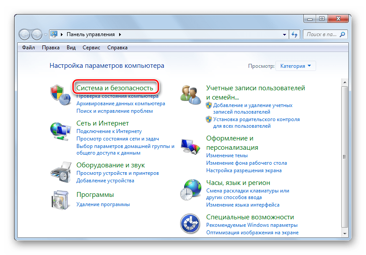Open 'Система и безопасность' category link

click(115, 88)
